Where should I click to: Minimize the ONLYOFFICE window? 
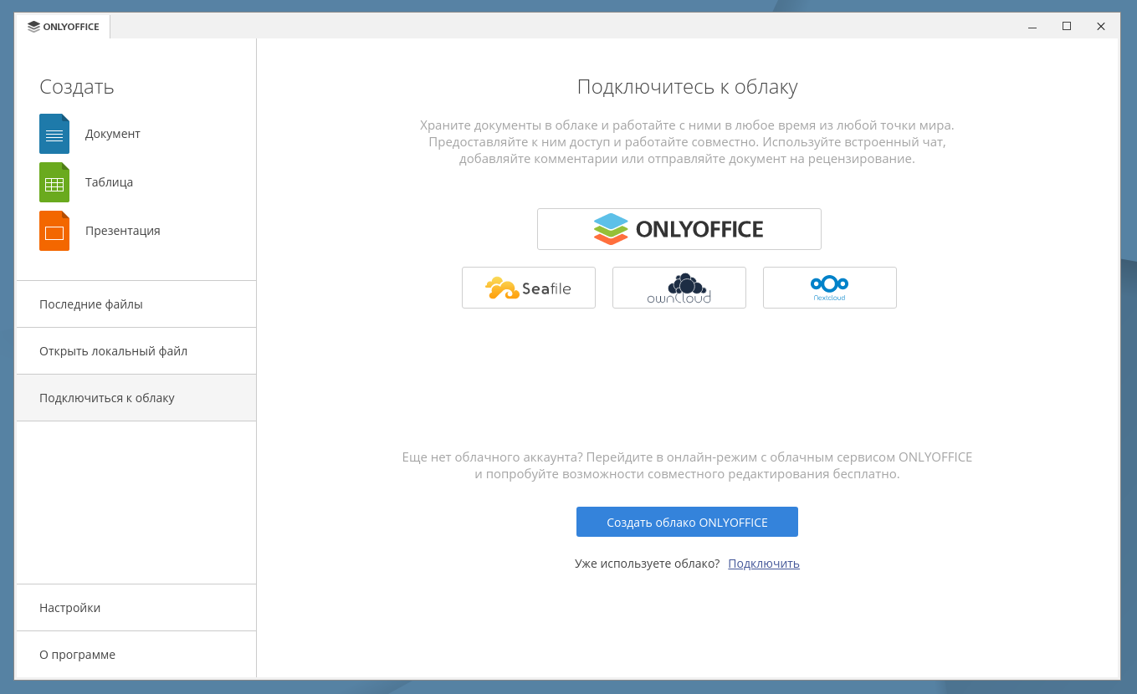pyautogui.click(x=1032, y=27)
